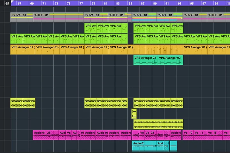Select teal VPS Avenger 02 clip at bar 86
The image size is (230, 153).
pyautogui.click(x=146, y=60)
